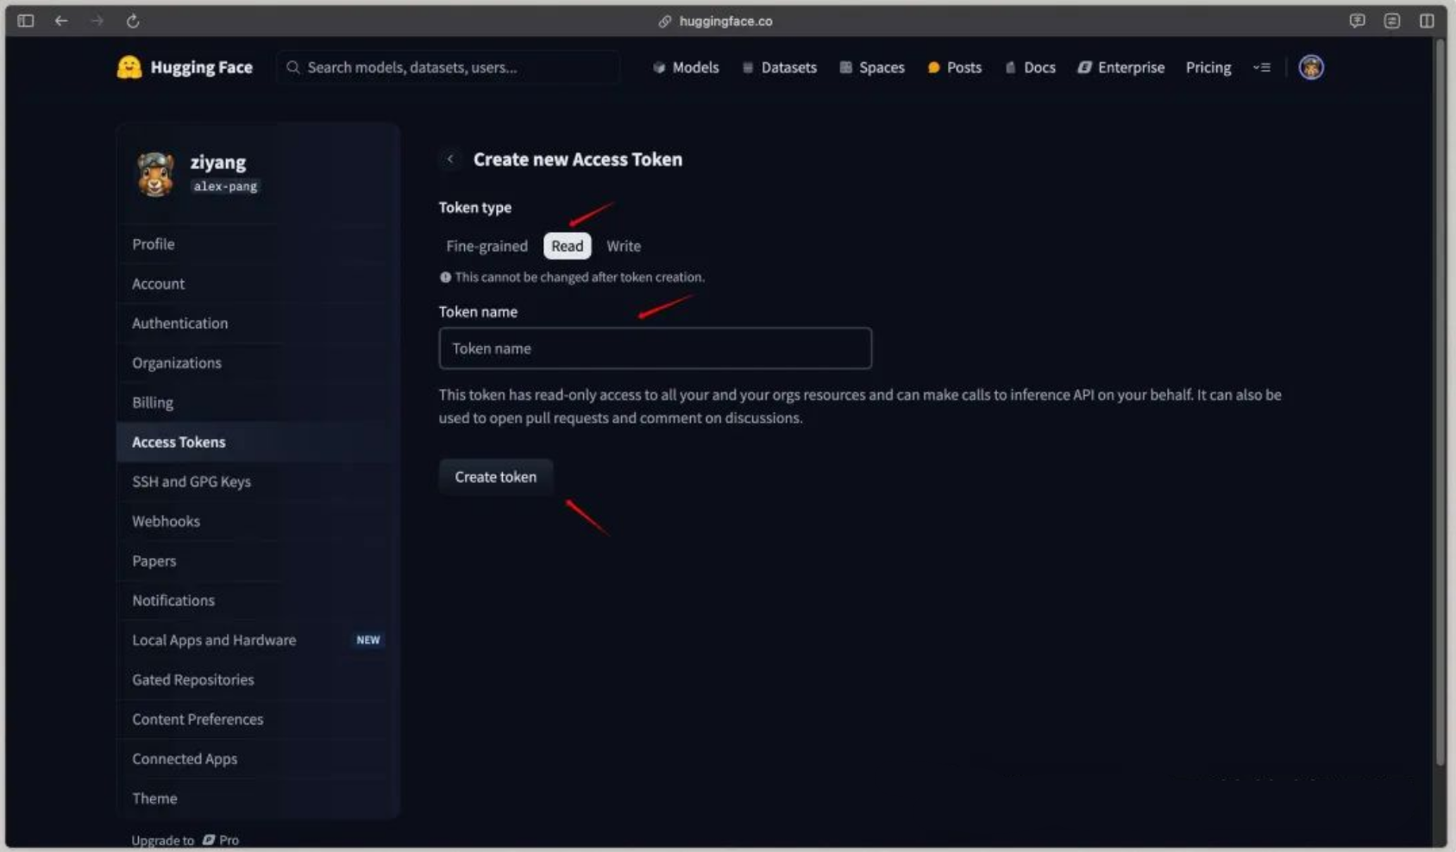The height and width of the screenshot is (852, 1456).
Task: Click the Upgrade to Pro link
Action: click(x=185, y=840)
